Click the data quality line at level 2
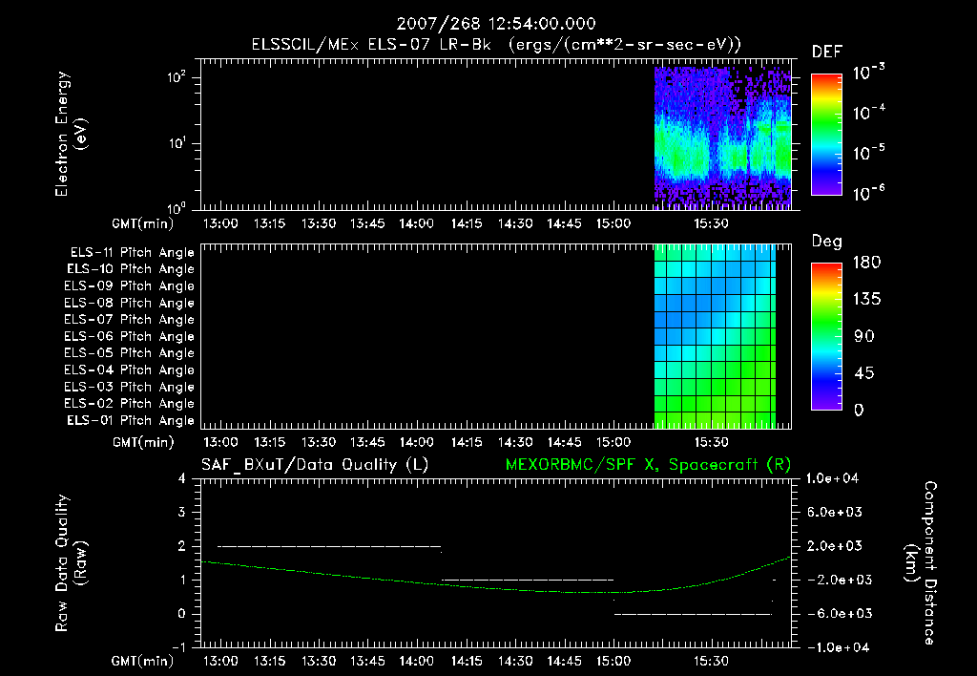 tap(329, 547)
